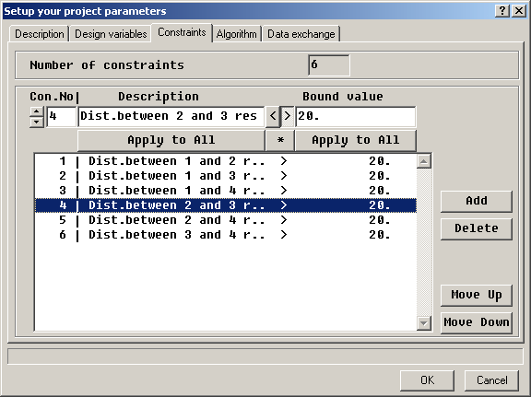Select the Constraints tab
This screenshot has width=531, height=397.
[182, 32]
